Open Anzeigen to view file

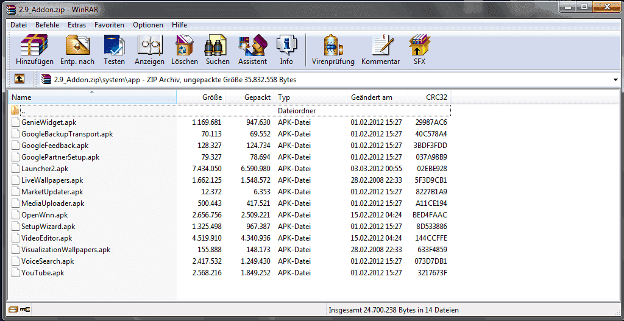(150, 50)
